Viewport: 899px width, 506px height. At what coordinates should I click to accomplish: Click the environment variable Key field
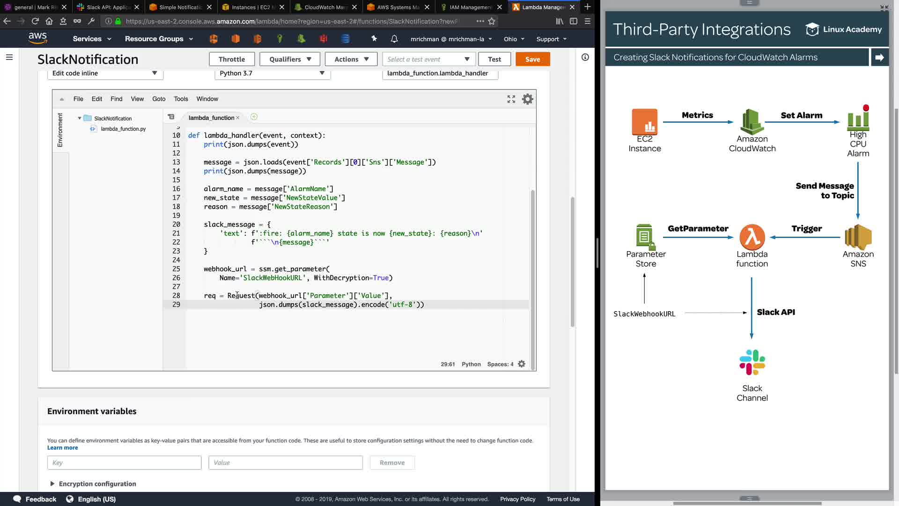pos(124,462)
